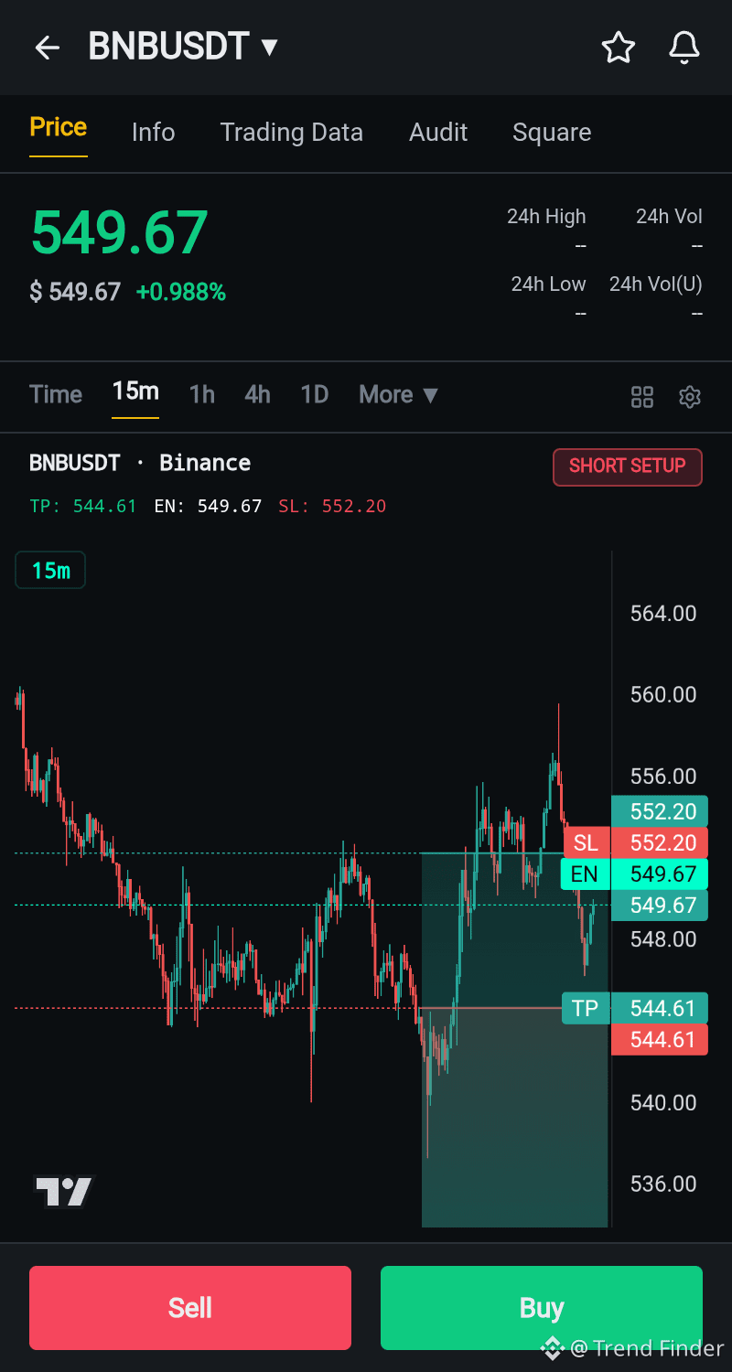Click the +0.988% change value

point(181,292)
